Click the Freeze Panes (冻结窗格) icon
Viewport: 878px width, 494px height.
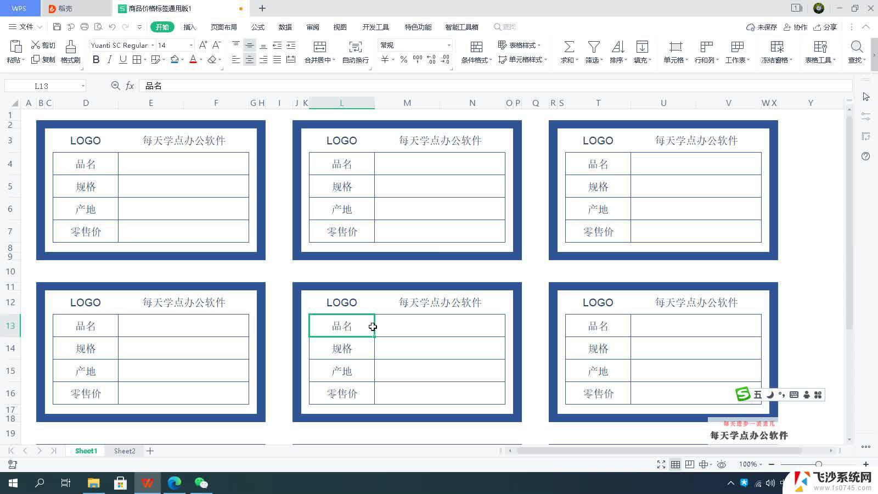[x=777, y=47]
